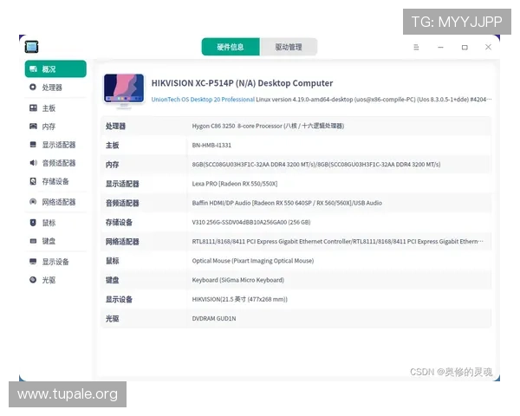Click the Hygon C86 3250 processor value

(x=268, y=126)
